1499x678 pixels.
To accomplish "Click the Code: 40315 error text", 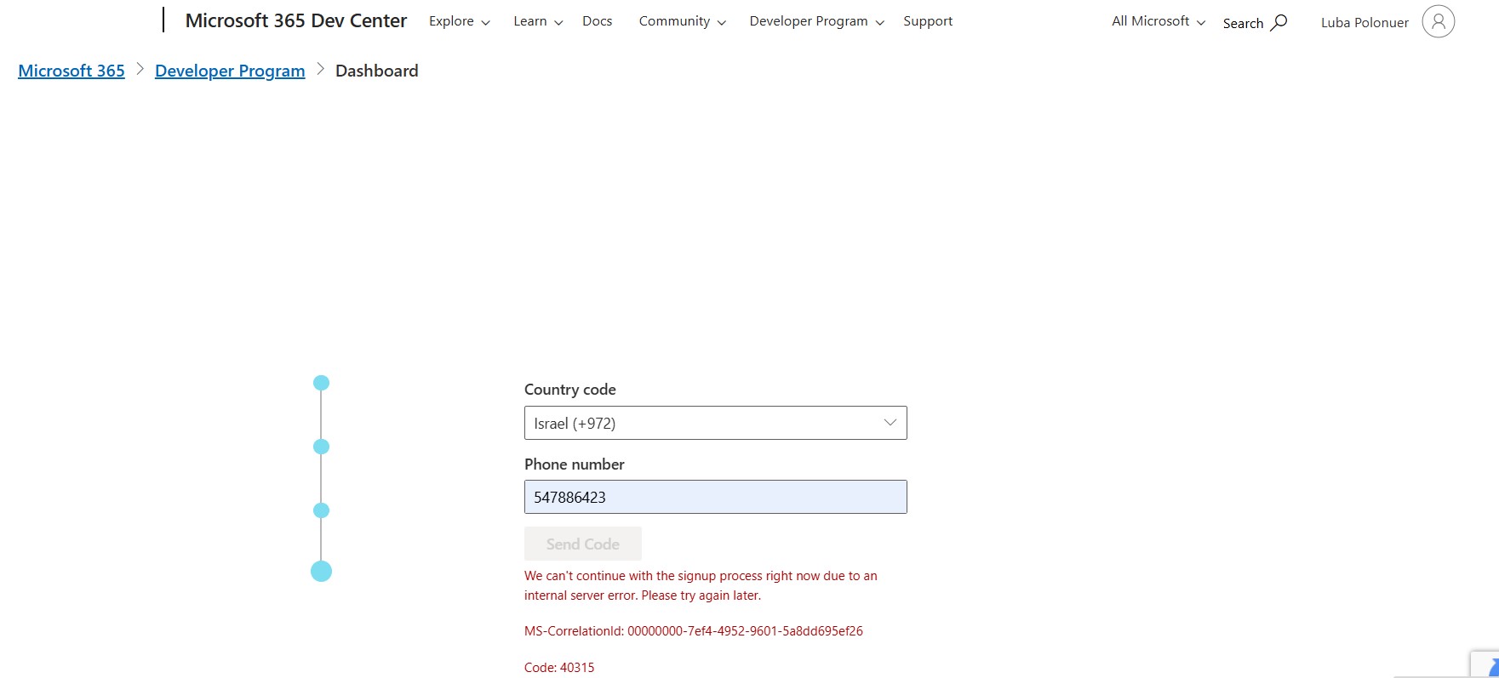I will click(559, 668).
